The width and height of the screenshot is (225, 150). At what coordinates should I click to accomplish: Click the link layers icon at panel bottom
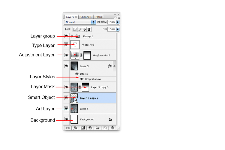[68, 127]
